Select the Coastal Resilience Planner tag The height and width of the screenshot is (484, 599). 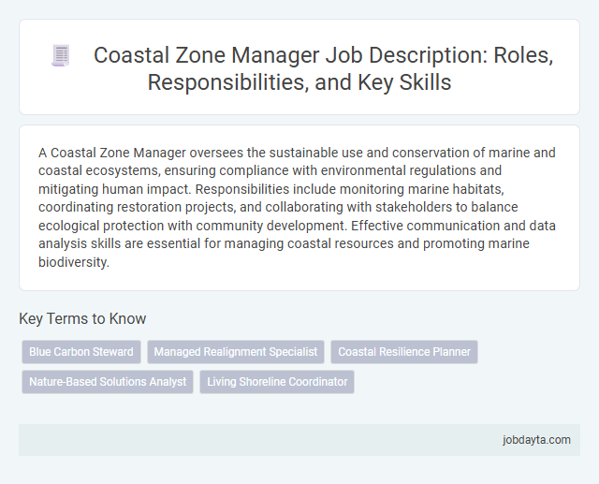click(x=404, y=352)
